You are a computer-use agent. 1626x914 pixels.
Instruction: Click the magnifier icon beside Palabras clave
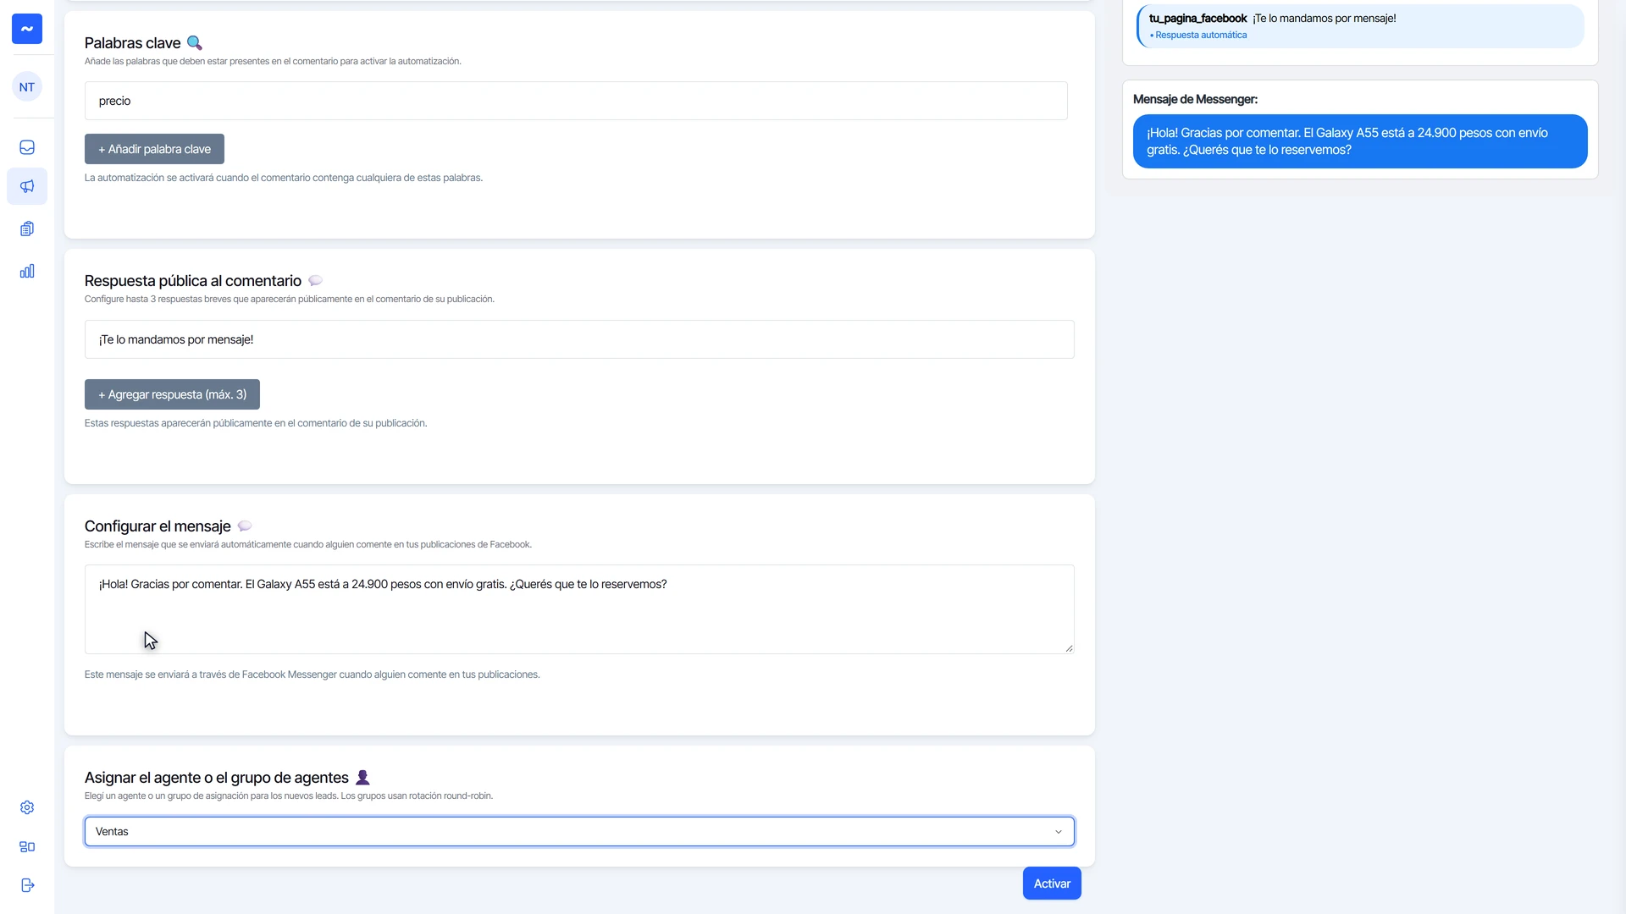pos(195,43)
